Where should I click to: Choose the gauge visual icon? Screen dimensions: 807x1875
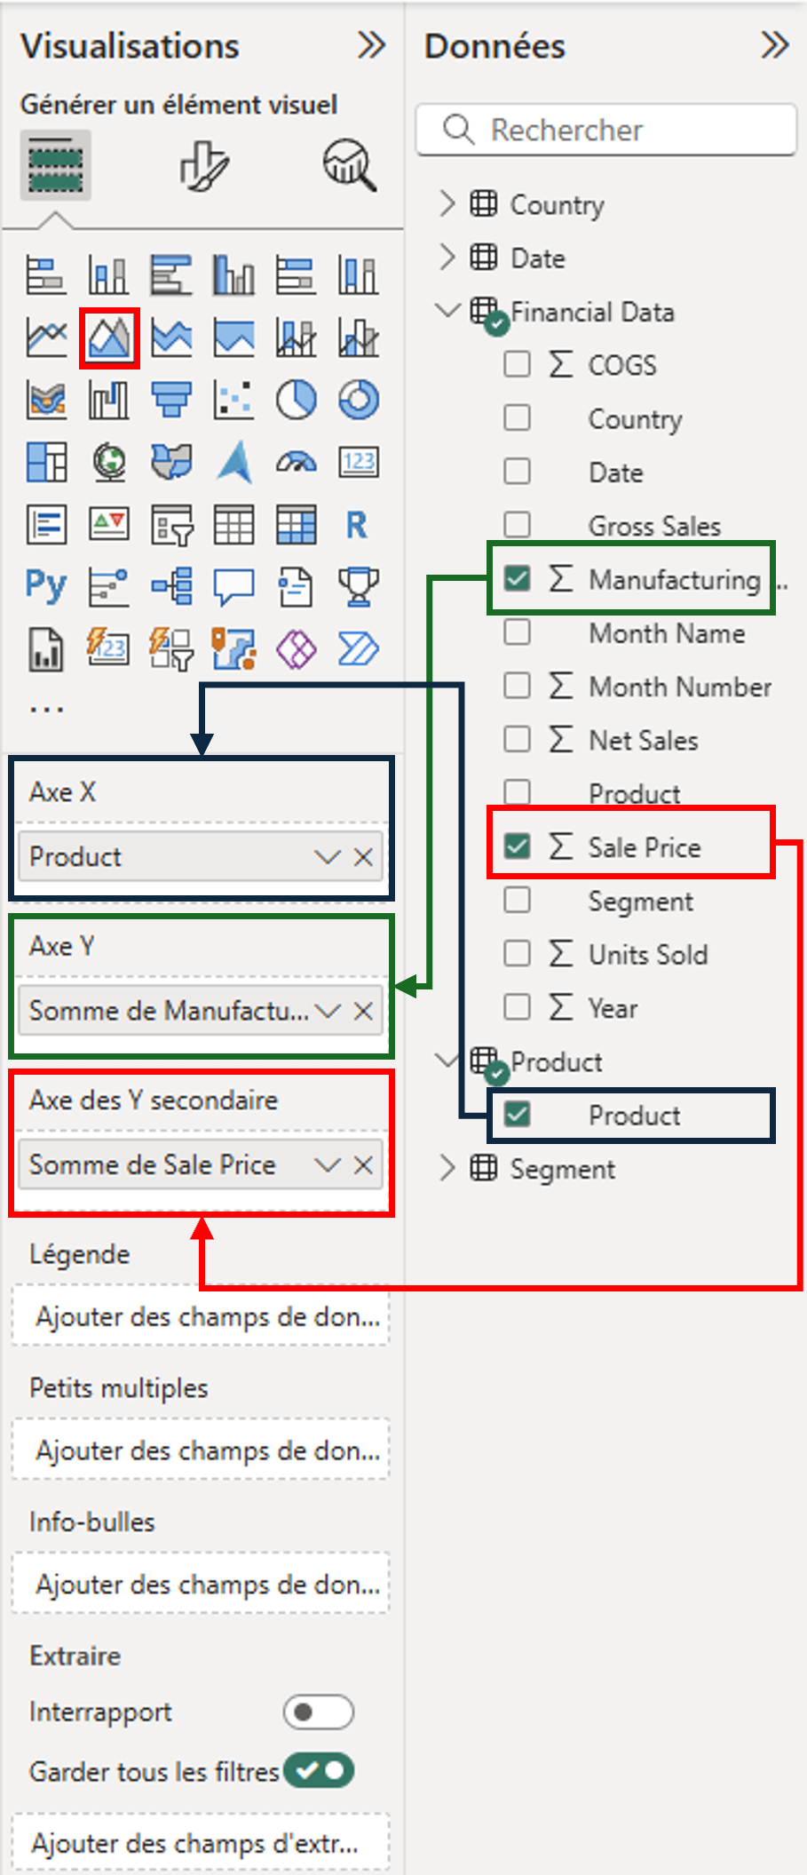coord(296,462)
